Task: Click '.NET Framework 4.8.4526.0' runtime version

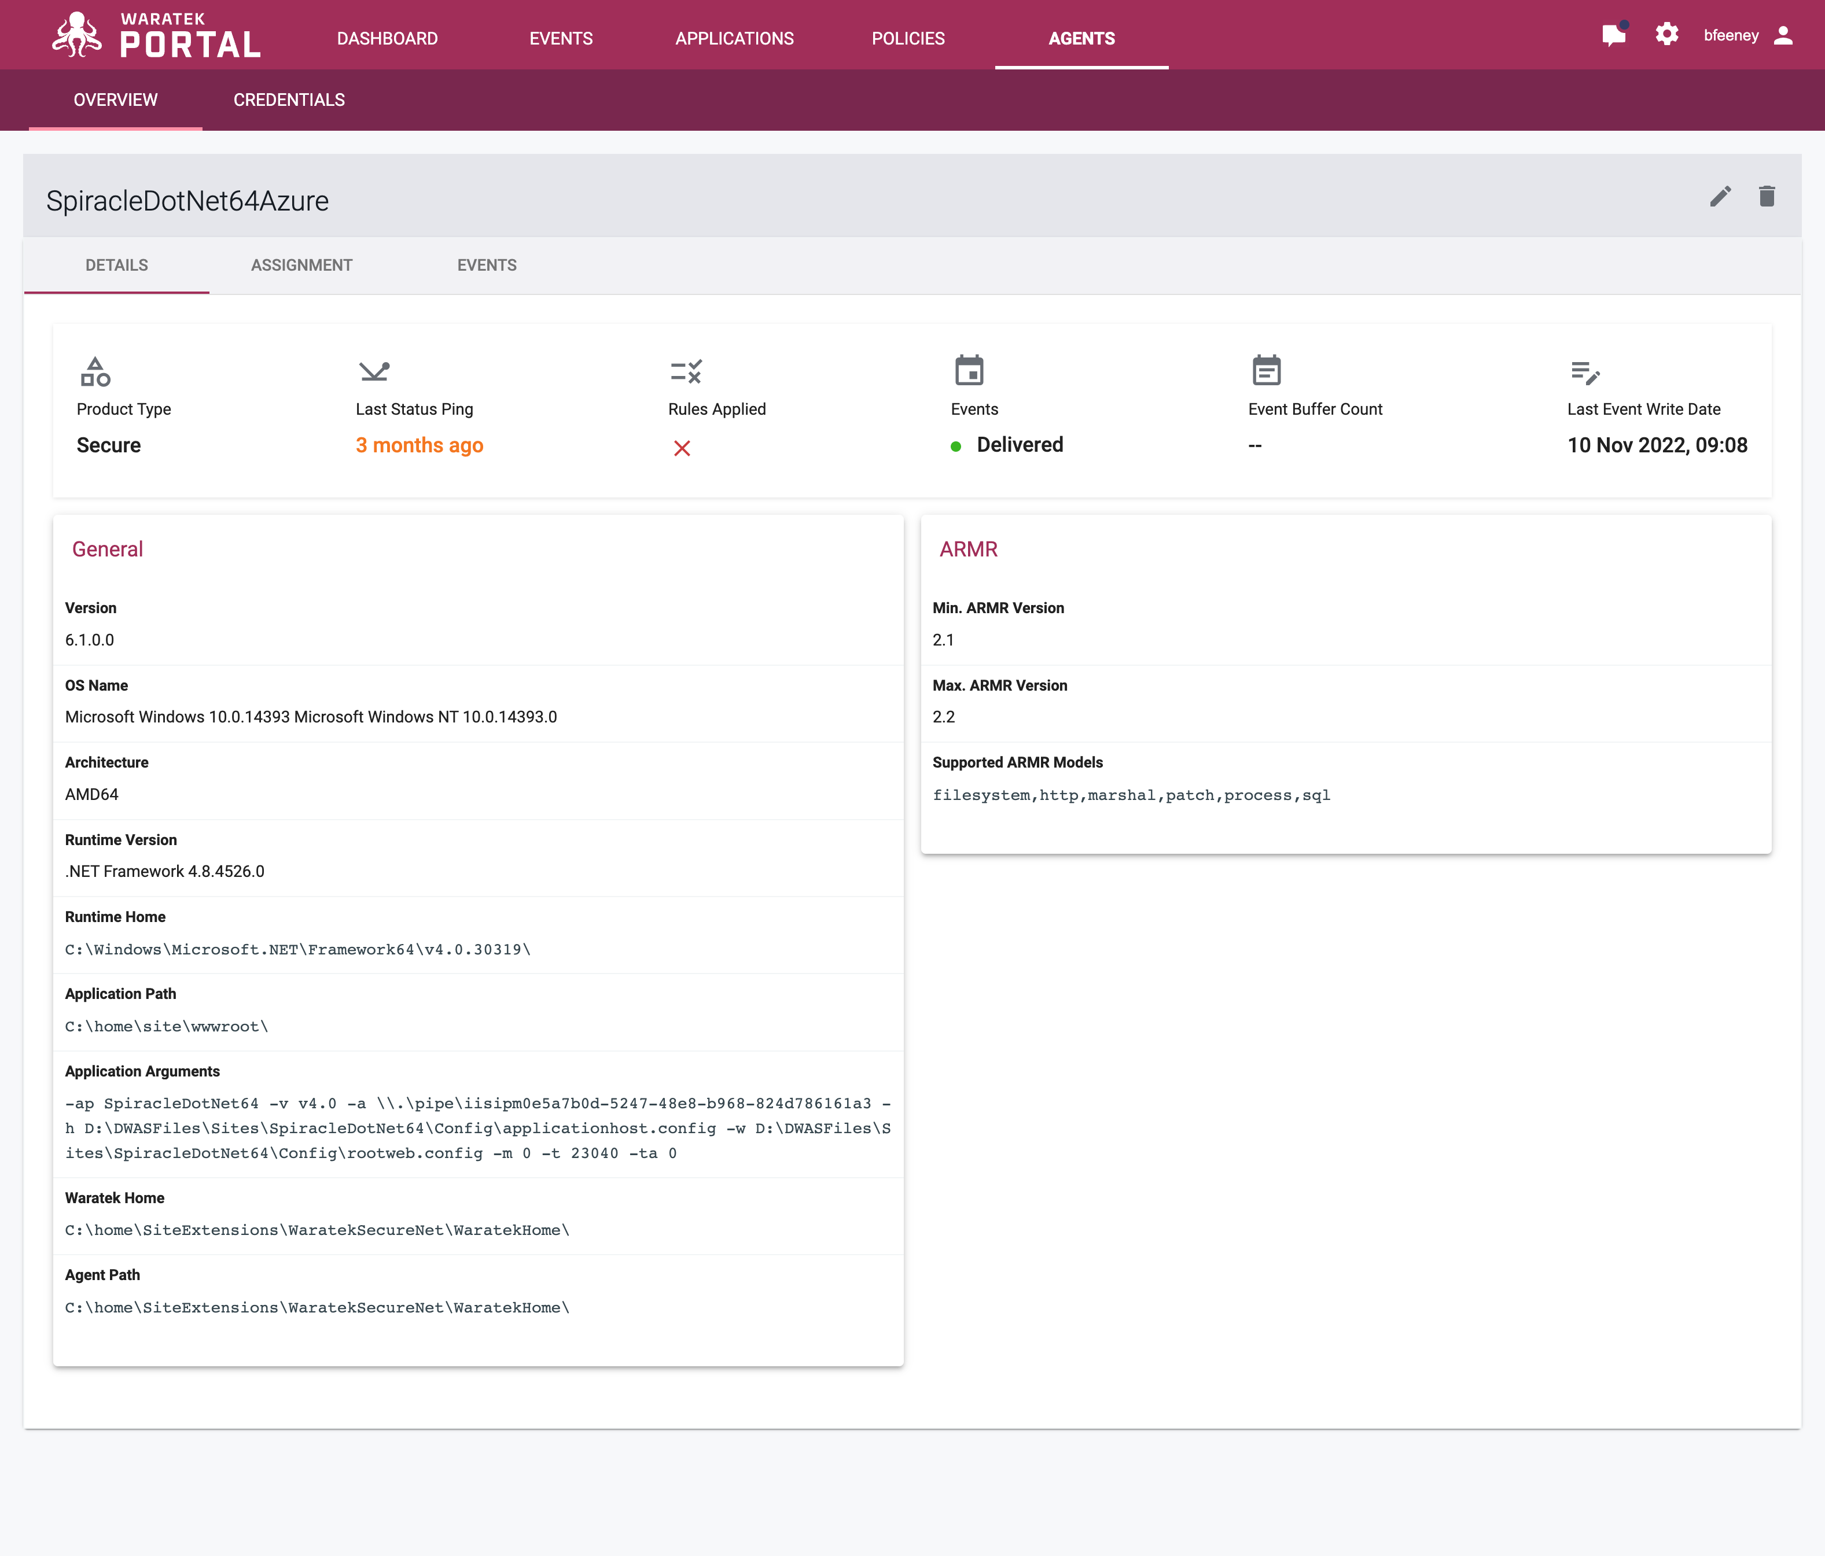Action: [x=165, y=872]
